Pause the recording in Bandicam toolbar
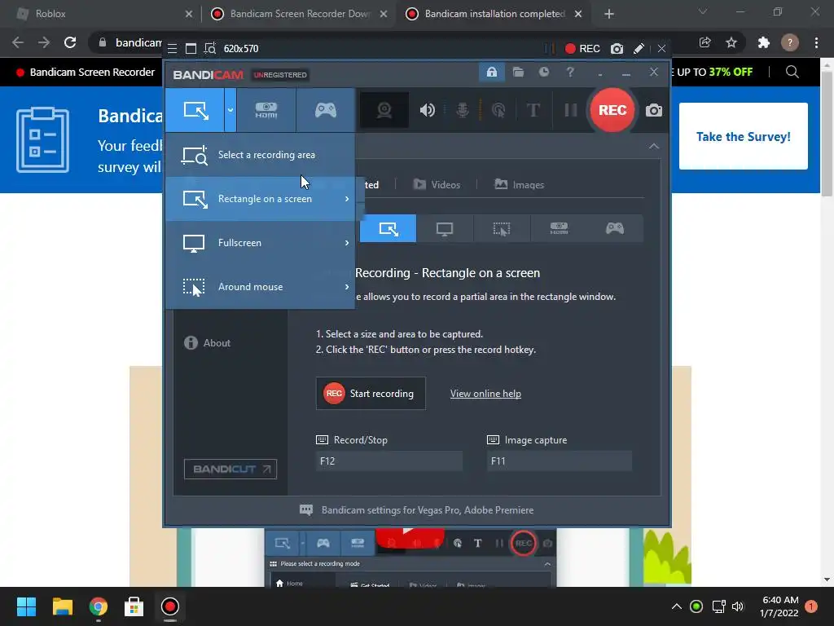 [571, 110]
